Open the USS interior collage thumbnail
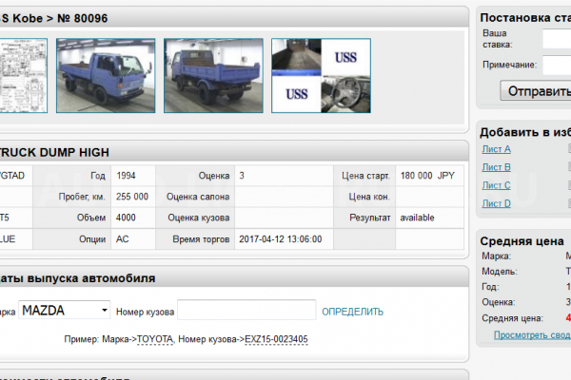Screen dimensions: 571x380 [x=321, y=76]
